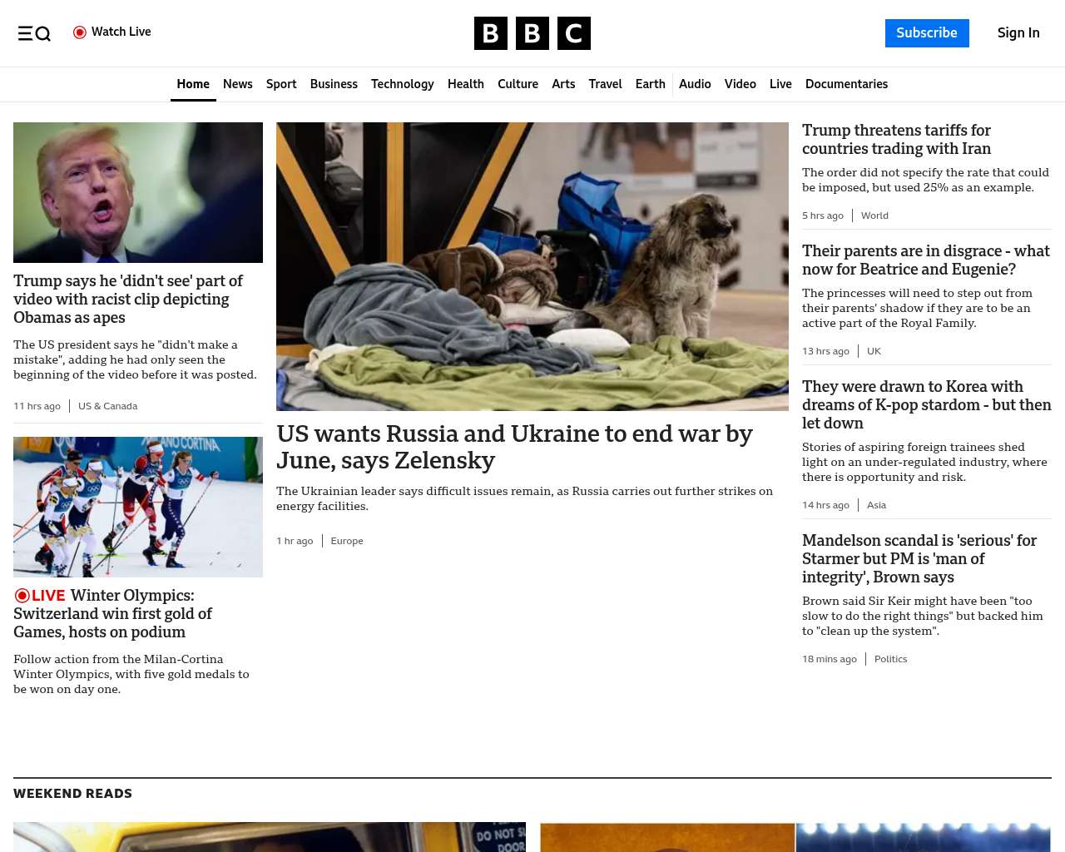Open the Technology section

click(x=403, y=84)
